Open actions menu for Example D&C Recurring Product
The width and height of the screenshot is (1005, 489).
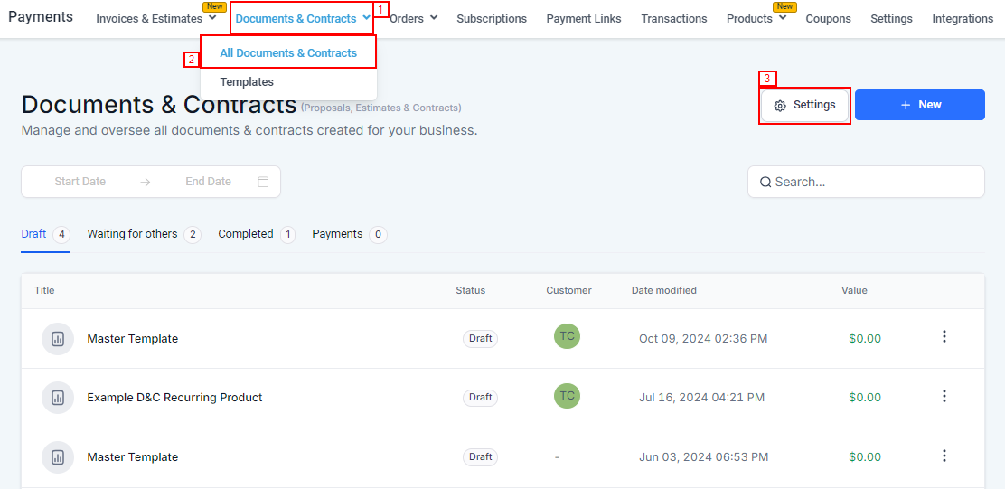944,397
